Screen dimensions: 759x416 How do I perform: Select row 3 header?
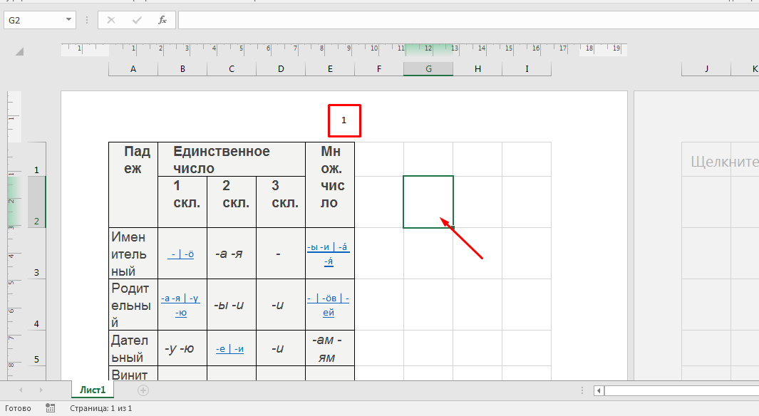[x=36, y=273]
